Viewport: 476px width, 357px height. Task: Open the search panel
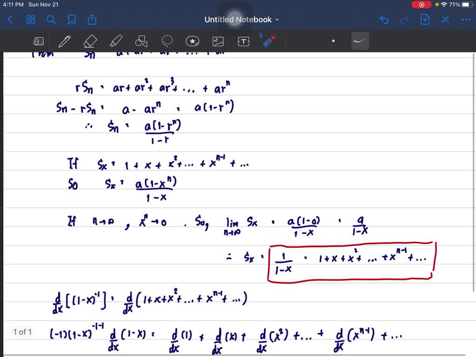[x=51, y=20]
